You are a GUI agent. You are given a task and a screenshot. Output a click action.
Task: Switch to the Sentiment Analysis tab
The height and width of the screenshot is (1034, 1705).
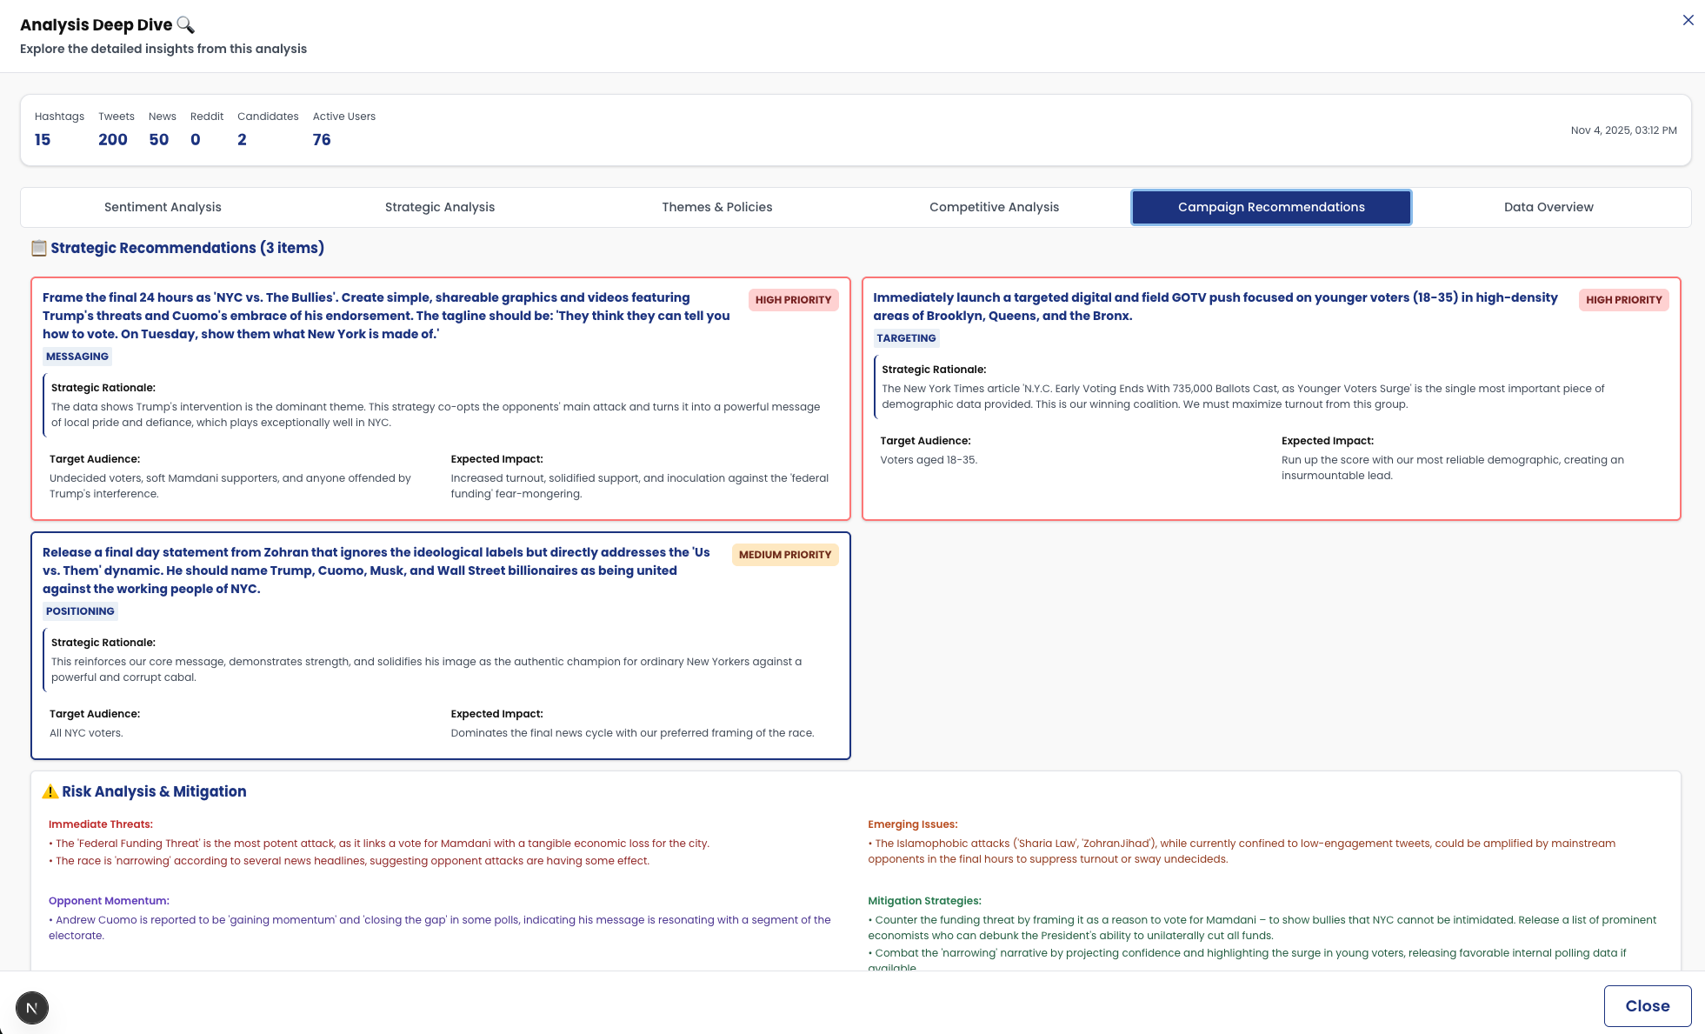pos(163,207)
